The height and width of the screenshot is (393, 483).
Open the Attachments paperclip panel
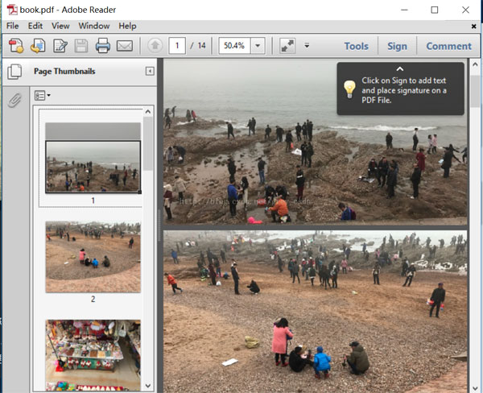tap(14, 100)
